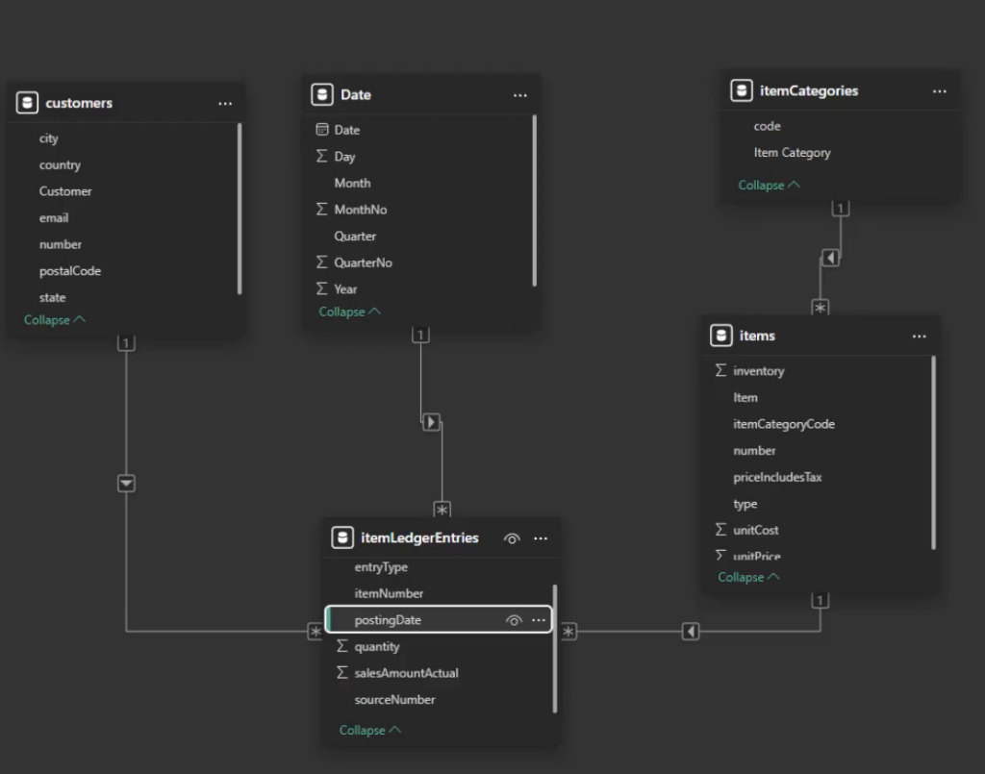The image size is (985, 774).
Task: Collapse the itemCategories table
Action: pyautogui.click(x=770, y=185)
